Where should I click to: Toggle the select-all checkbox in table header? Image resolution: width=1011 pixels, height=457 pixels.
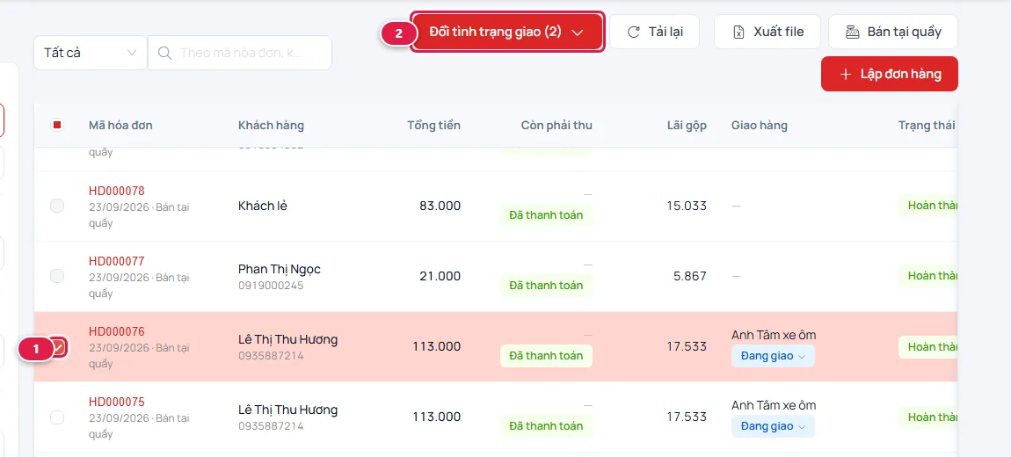[57, 125]
